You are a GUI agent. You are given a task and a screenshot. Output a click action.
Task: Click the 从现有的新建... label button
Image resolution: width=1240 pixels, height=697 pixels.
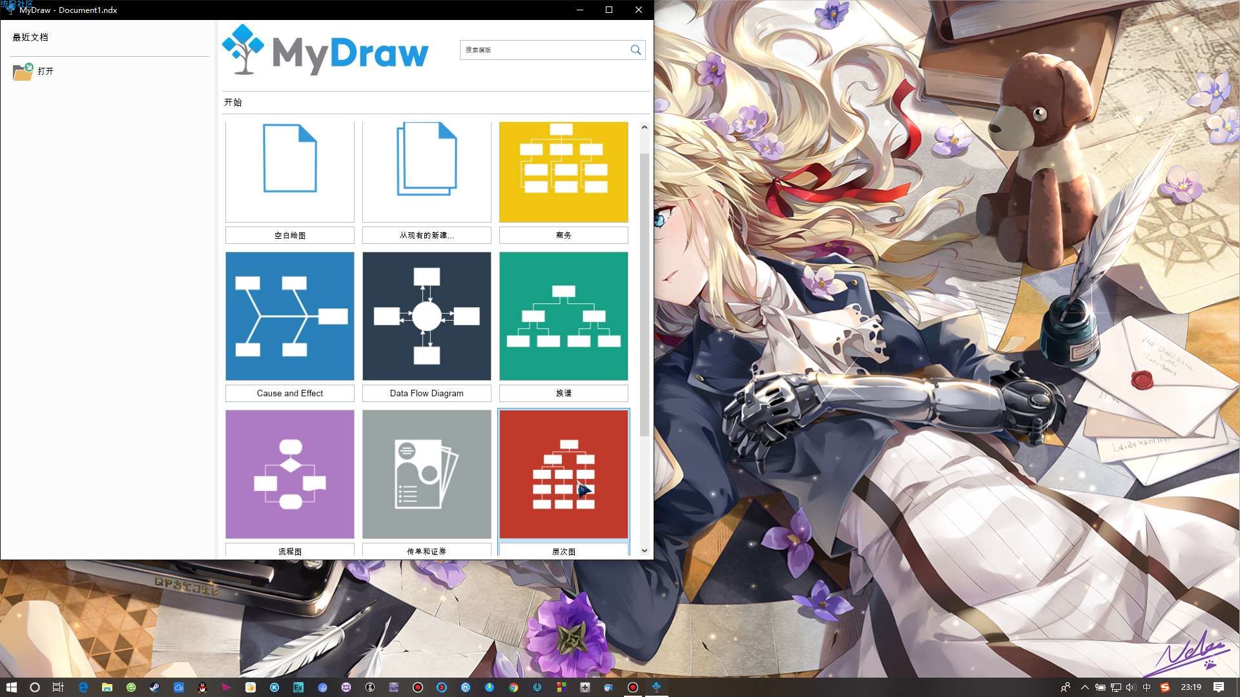click(x=427, y=235)
